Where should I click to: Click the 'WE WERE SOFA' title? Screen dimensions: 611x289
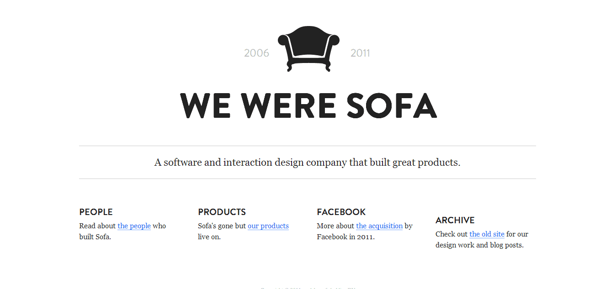point(308,105)
